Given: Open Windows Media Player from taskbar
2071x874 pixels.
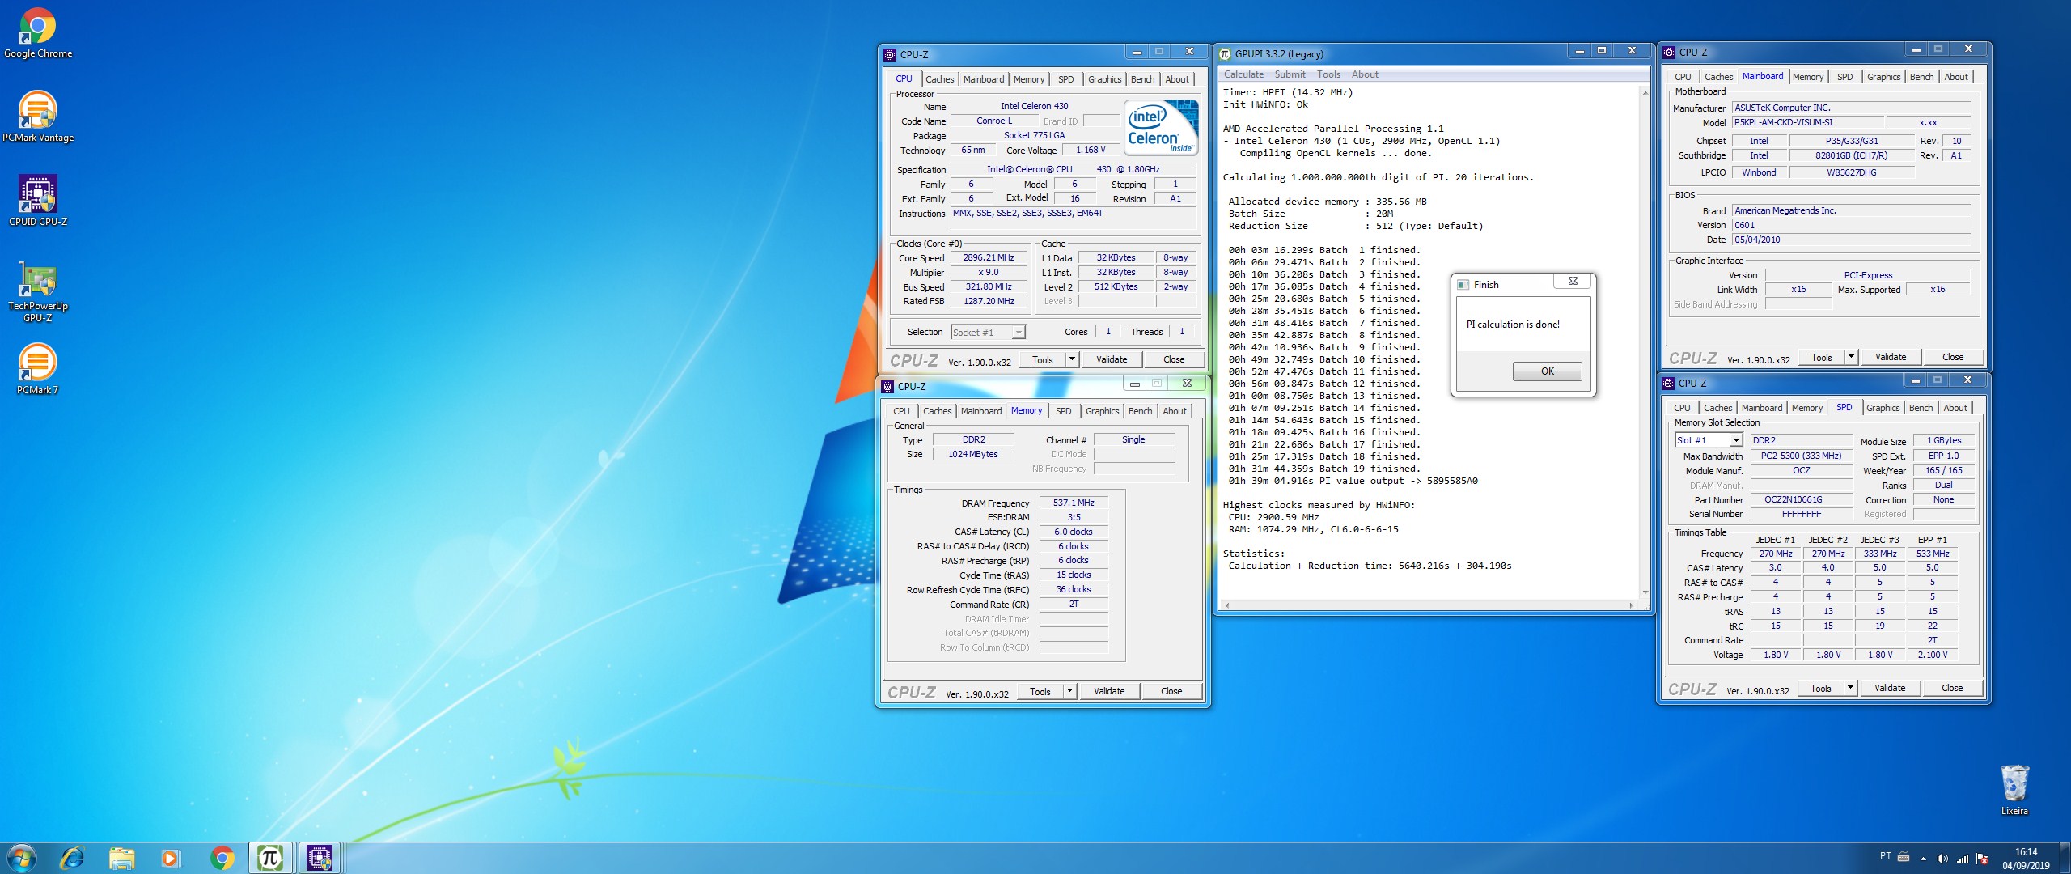Looking at the screenshot, I should (171, 858).
